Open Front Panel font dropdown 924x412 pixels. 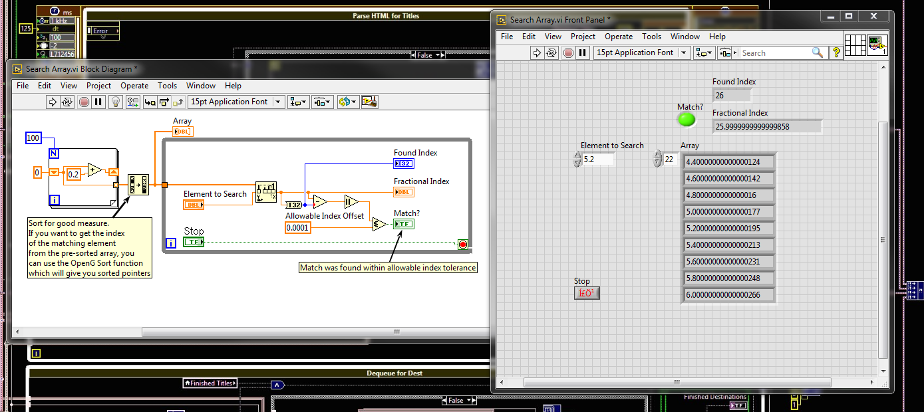click(641, 52)
